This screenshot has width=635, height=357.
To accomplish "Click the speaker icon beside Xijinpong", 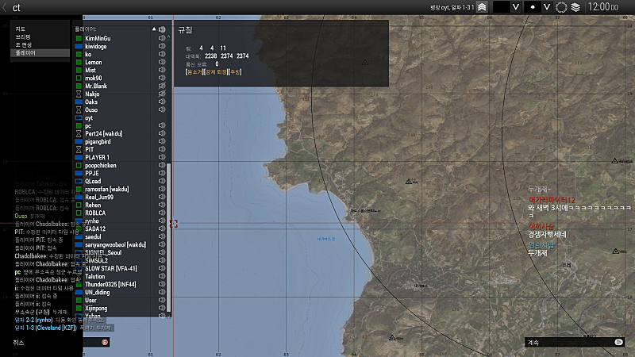I will click(x=162, y=308).
